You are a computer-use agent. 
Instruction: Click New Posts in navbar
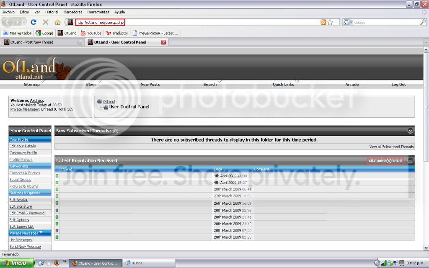150,85
